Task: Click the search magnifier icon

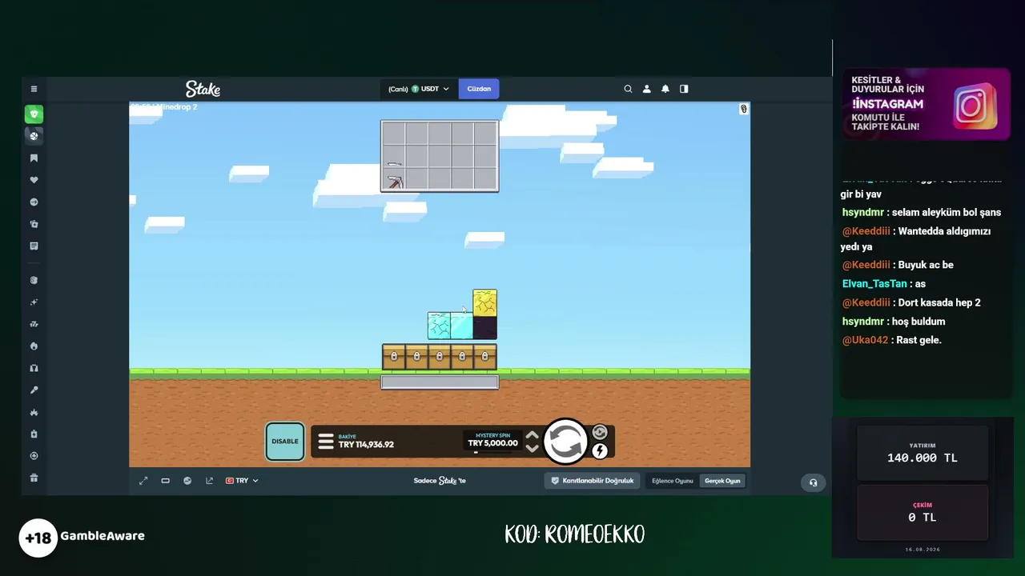Action: point(628,89)
